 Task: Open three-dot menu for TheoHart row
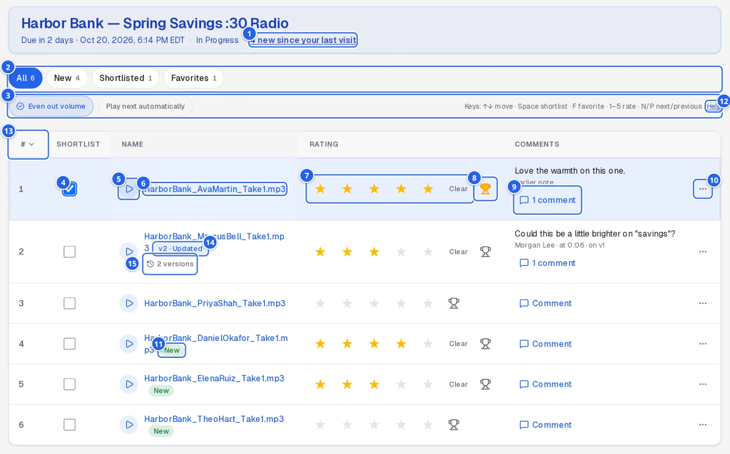coord(703,425)
